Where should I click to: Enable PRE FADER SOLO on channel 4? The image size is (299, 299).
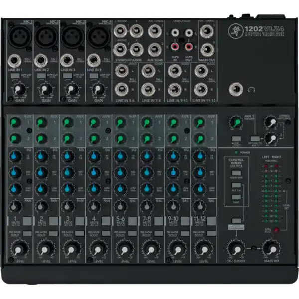pyautogui.click(x=106, y=234)
